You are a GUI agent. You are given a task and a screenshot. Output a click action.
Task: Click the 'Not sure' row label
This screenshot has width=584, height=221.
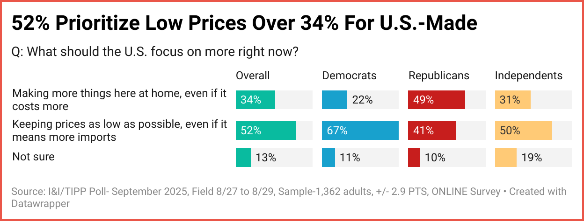tap(33, 157)
